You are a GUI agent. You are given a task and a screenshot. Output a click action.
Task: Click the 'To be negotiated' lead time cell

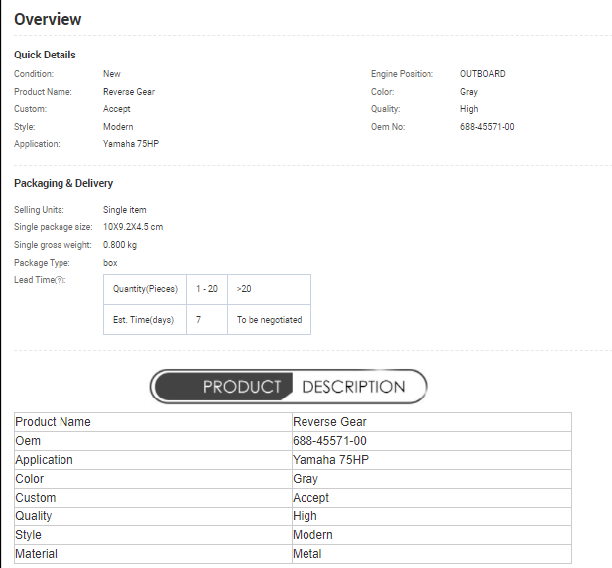tap(269, 320)
